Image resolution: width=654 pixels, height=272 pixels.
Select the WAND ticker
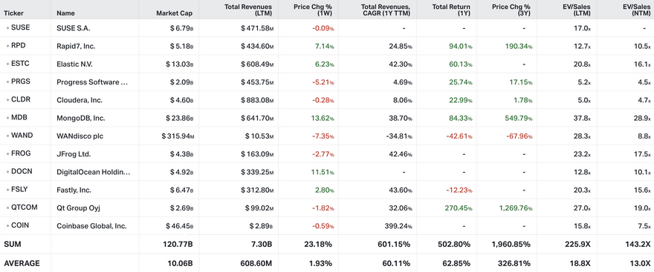tap(22, 135)
